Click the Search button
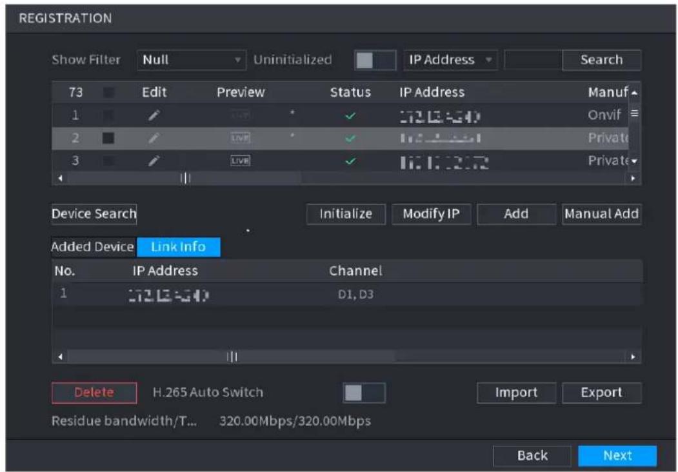 pyautogui.click(x=601, y=60)
